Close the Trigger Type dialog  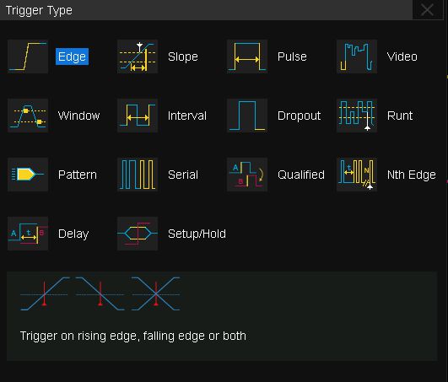[x=427, y=10]
